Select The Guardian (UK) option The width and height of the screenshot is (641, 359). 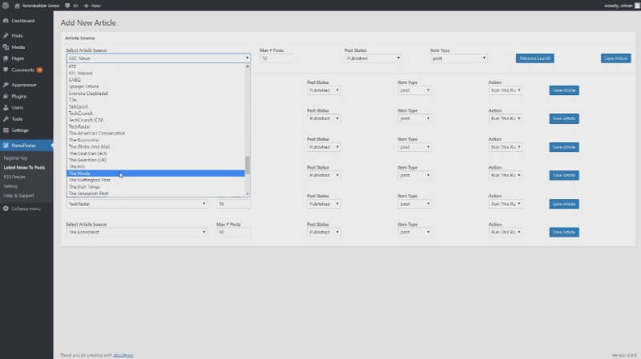pyautogui.click(x=155, y=160)
